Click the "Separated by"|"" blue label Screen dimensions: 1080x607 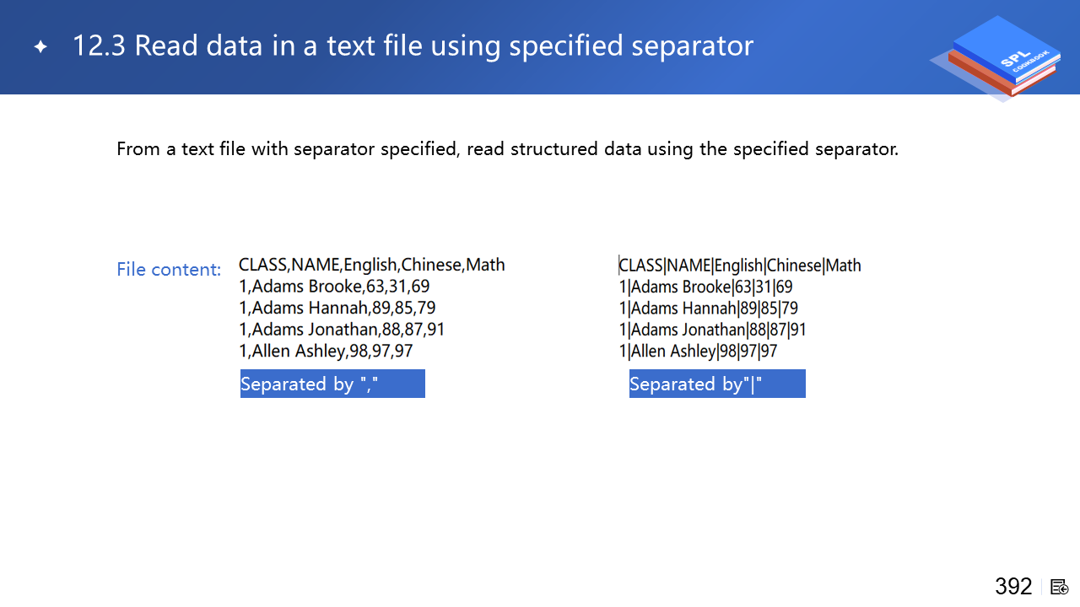point(717,384)
